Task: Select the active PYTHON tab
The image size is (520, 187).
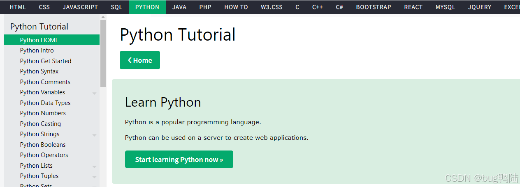Action: (x=147, y=7)
